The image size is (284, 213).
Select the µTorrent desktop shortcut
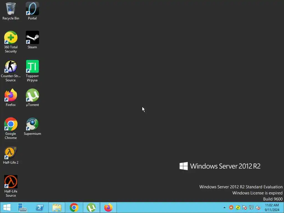32,95
